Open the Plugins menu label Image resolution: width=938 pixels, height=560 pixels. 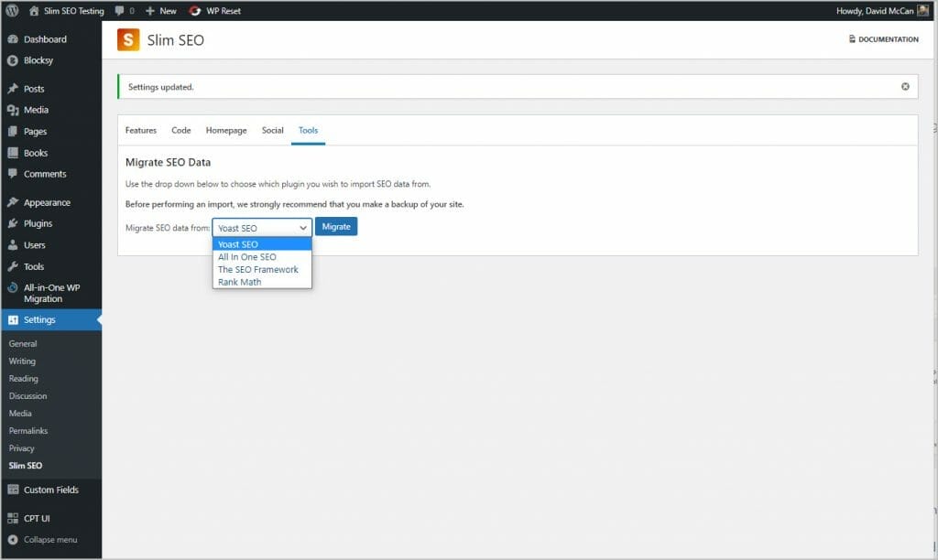(38, 223)
